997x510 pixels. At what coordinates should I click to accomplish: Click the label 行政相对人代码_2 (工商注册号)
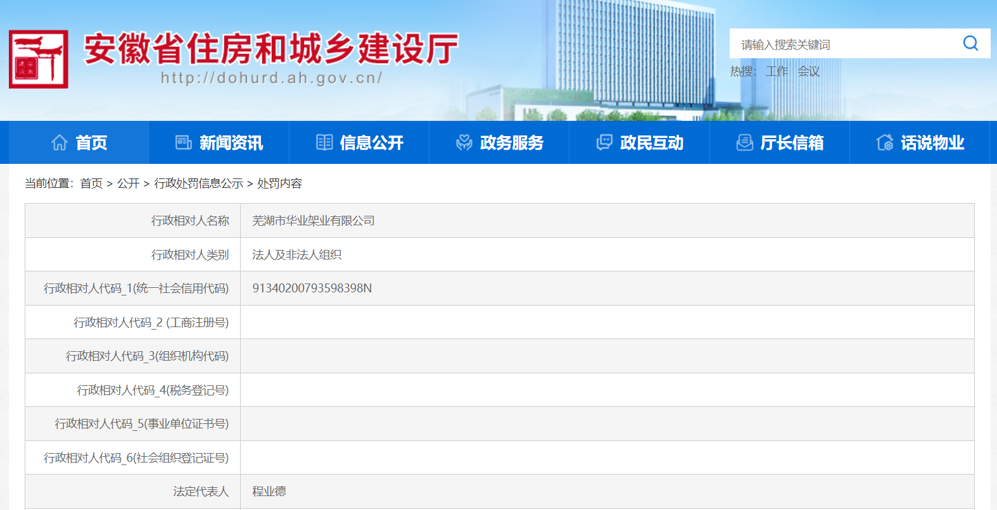[x=151, y=323]
